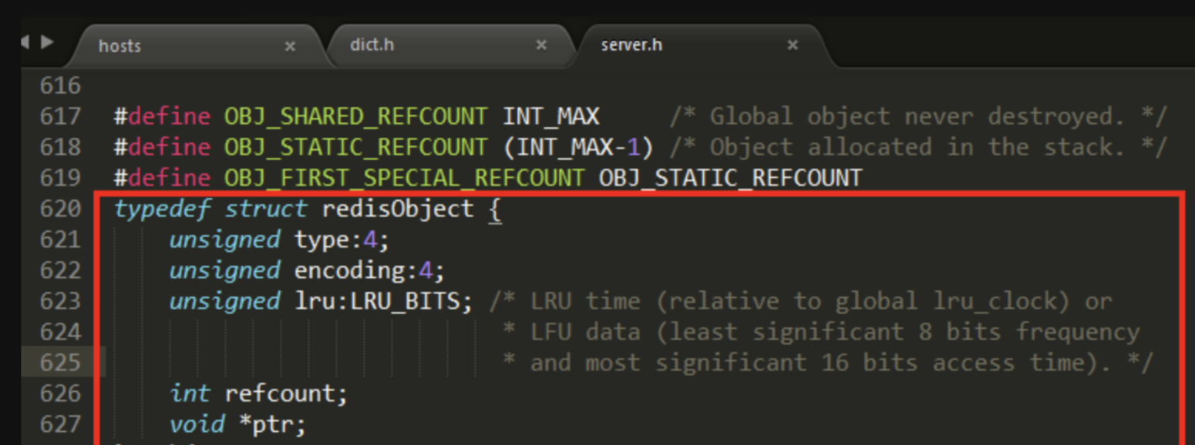1195x445 pixels.
Task: Click the right tab navigation arrow
Action: coord(47,42)
